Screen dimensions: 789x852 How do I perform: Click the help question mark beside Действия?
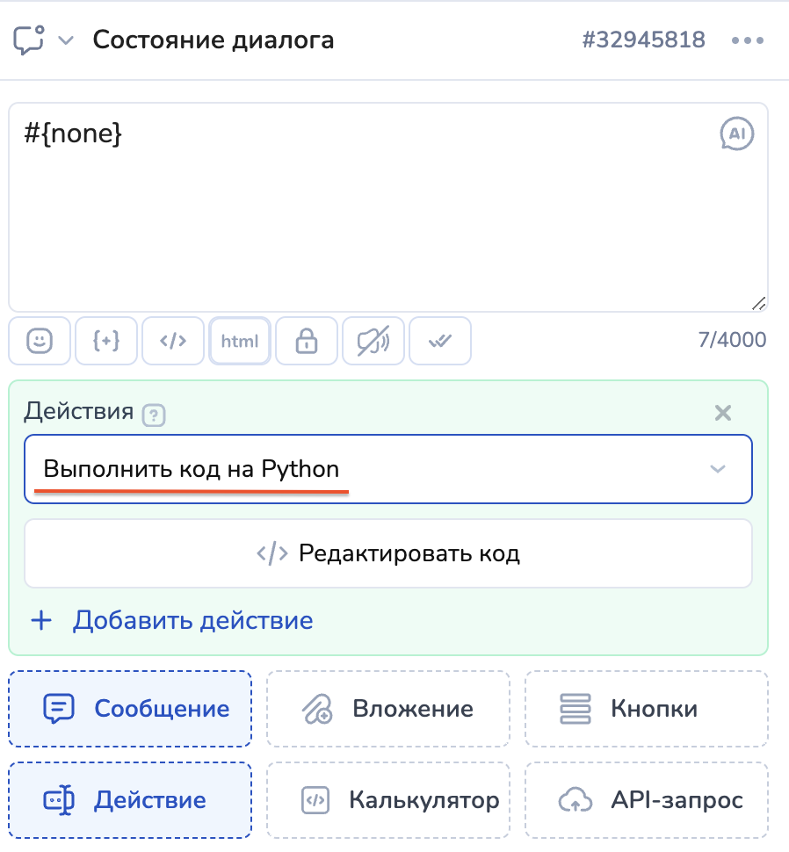tap(156, 415)
